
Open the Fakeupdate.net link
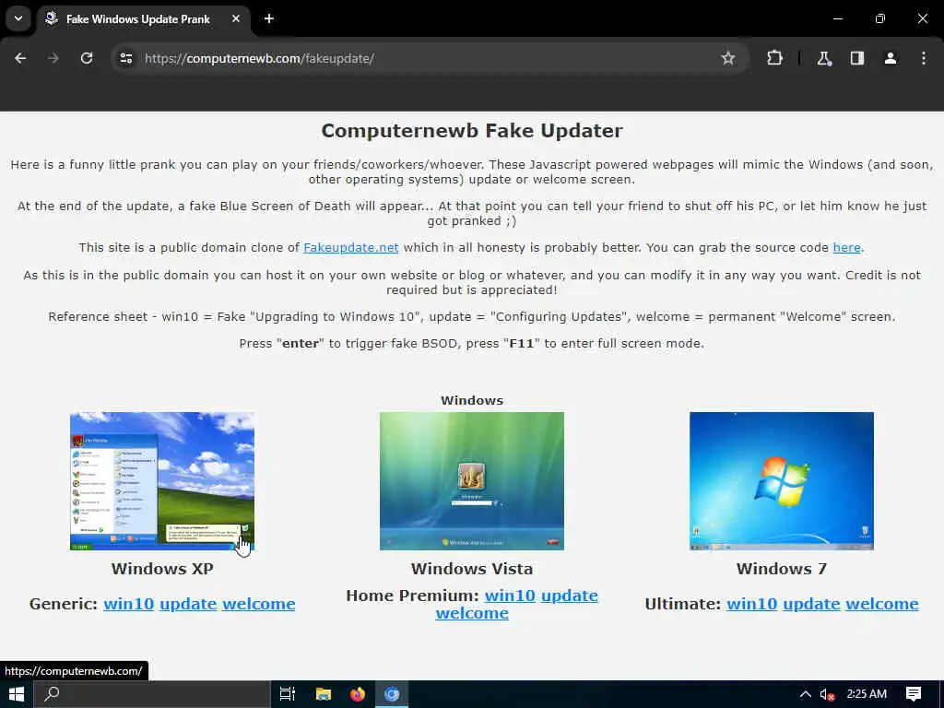(x=351, y=247)
